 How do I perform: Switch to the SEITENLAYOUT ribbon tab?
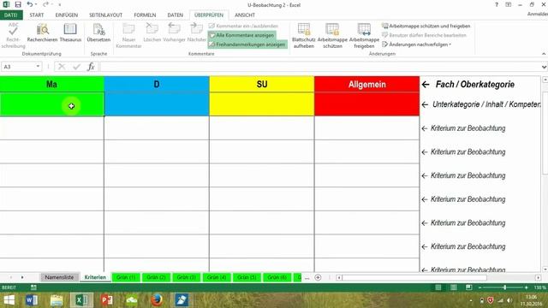pyautogui.click(x=105, y=15)
